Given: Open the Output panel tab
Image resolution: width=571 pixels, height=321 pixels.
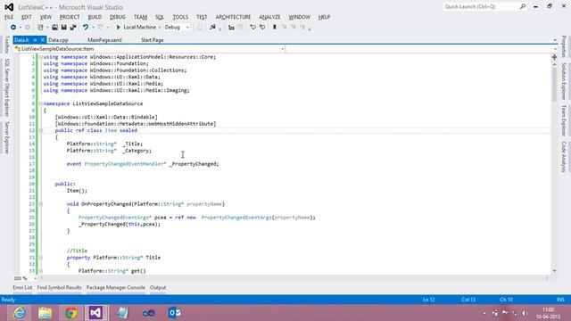Looking at the screenshot, I should (158, 287).
